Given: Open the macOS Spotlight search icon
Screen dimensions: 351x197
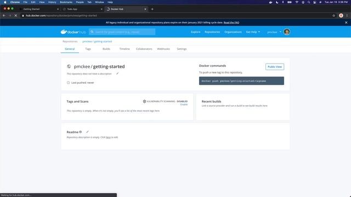Looking at the screenshot, I should pyautogui.click(x=309, y=2).
